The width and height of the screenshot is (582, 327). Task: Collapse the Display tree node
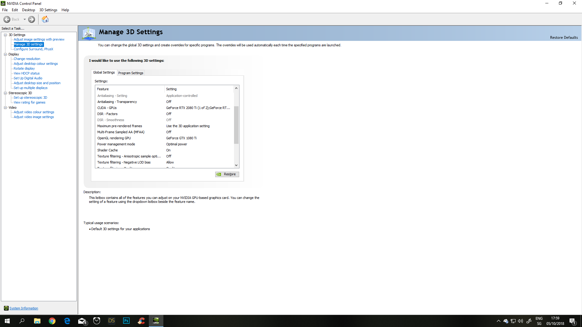(5, 54)
